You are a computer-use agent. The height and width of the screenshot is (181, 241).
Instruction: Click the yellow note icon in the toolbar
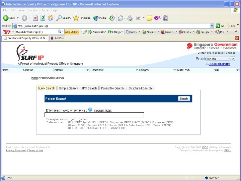pos(149,18)
